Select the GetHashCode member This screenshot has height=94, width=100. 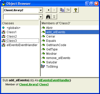56,45
